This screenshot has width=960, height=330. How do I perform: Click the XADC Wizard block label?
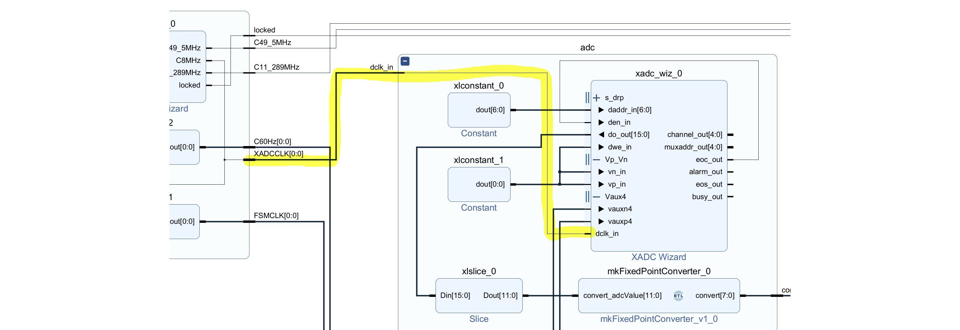tap(659, 257)
